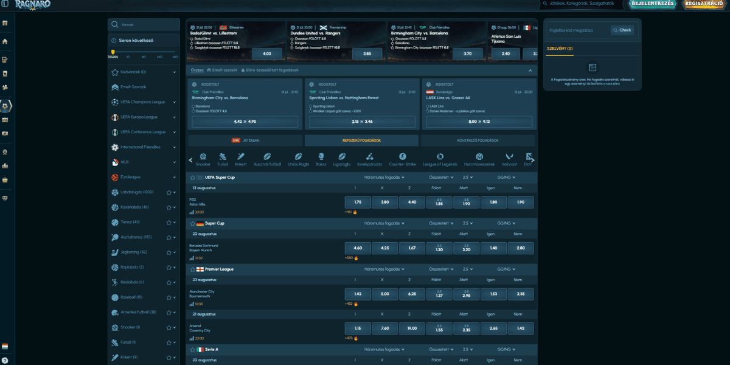730x365 pixels.
Task: Open Counter-Strike esports in the carousel
Action: 402,159
